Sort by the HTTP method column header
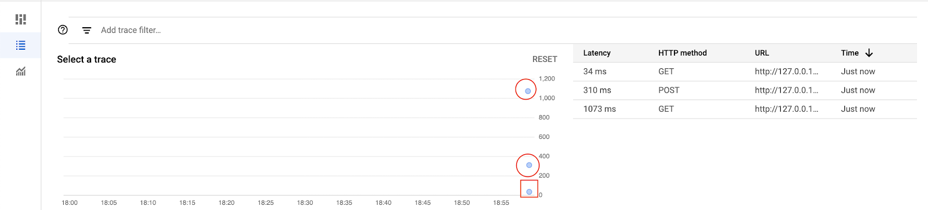 (683, 53)
